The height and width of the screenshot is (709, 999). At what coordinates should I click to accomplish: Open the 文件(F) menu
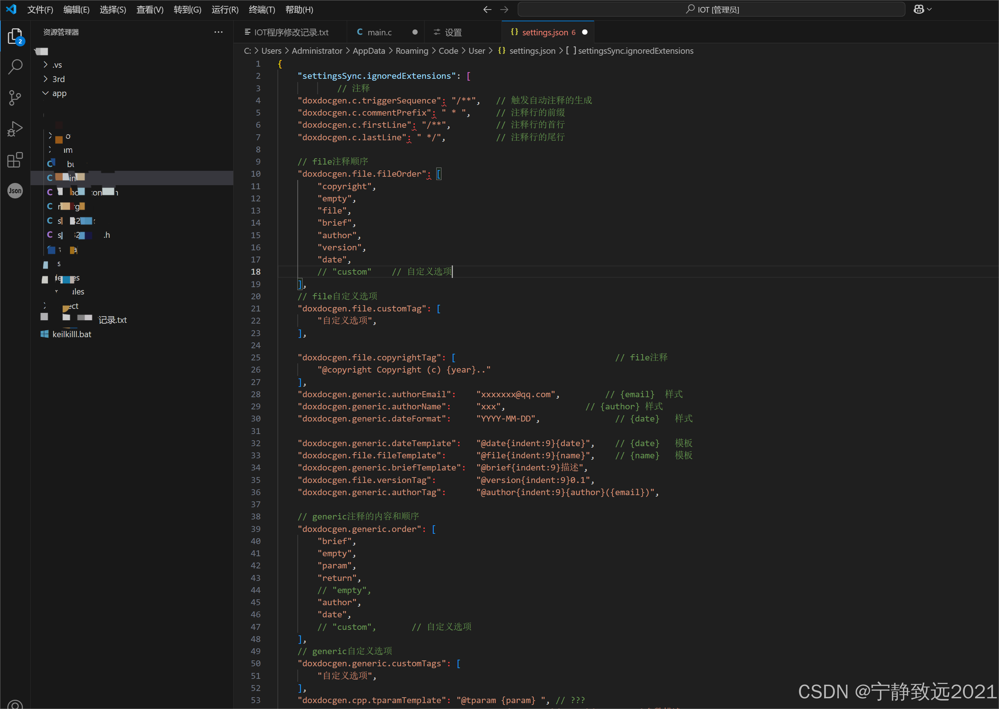(40, 10)
